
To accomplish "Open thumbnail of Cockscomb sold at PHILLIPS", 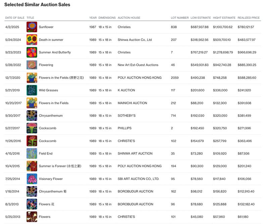I will [x=32, y=128].
